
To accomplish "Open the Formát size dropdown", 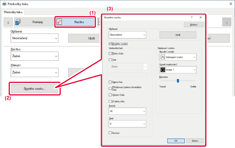I will tap(127, 111).
